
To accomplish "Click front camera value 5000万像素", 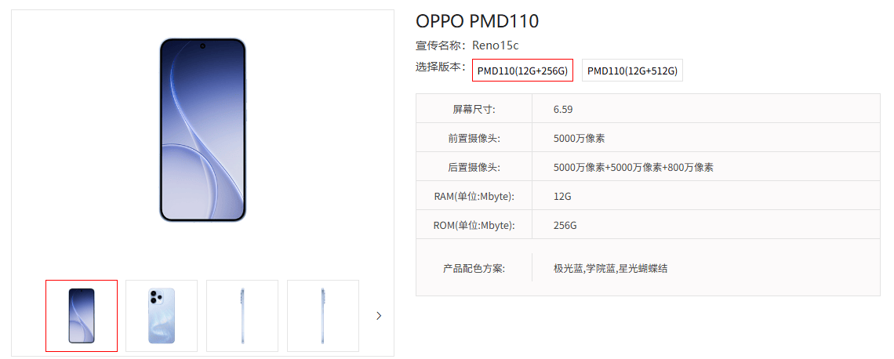I will (579, 138).
